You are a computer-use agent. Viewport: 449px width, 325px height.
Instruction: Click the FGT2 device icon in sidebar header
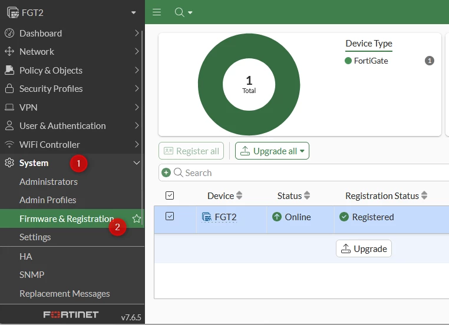point(13,12)
